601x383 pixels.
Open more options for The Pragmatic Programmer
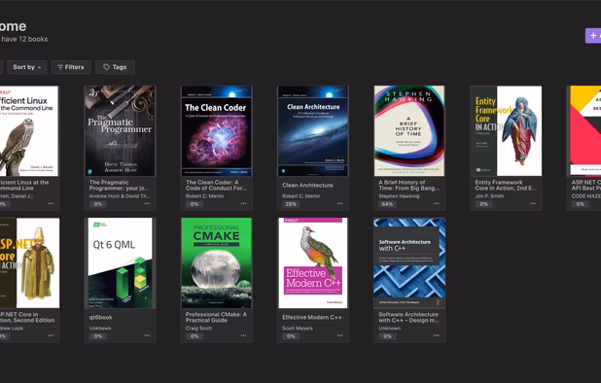pos(147,204)
